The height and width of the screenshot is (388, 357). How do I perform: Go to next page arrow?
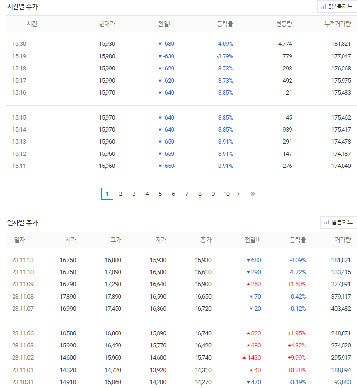(x=238, y=194)
